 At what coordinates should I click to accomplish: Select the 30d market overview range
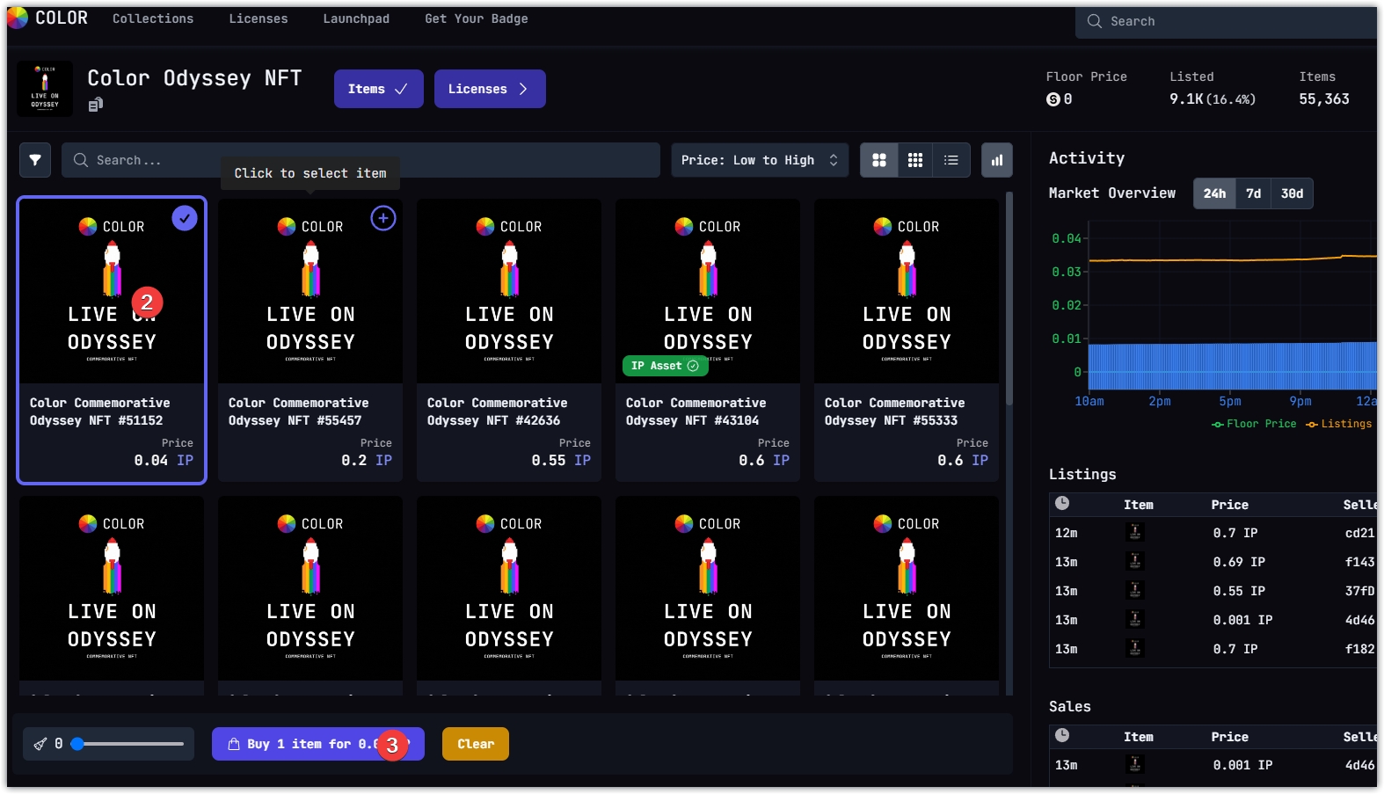pos(1292,193)
